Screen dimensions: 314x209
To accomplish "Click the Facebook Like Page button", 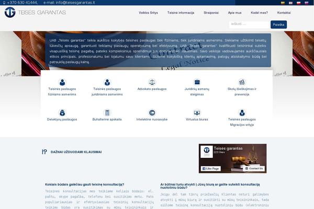I will pyautogui.click(x=211, y=169).
